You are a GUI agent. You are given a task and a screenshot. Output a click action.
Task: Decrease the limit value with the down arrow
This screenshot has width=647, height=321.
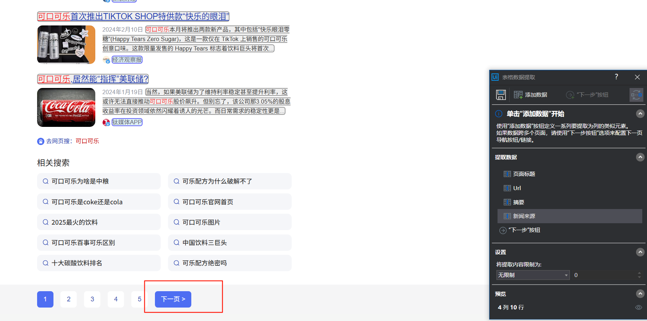click(639, 278)
